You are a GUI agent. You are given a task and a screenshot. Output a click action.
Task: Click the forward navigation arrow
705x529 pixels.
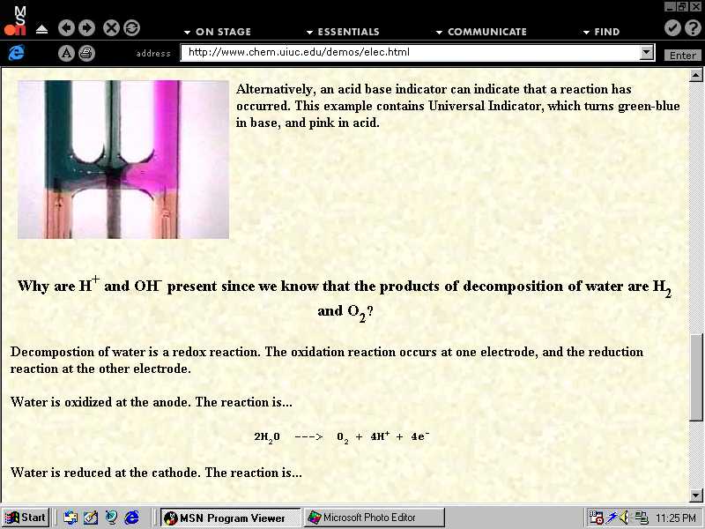point(86,28)
